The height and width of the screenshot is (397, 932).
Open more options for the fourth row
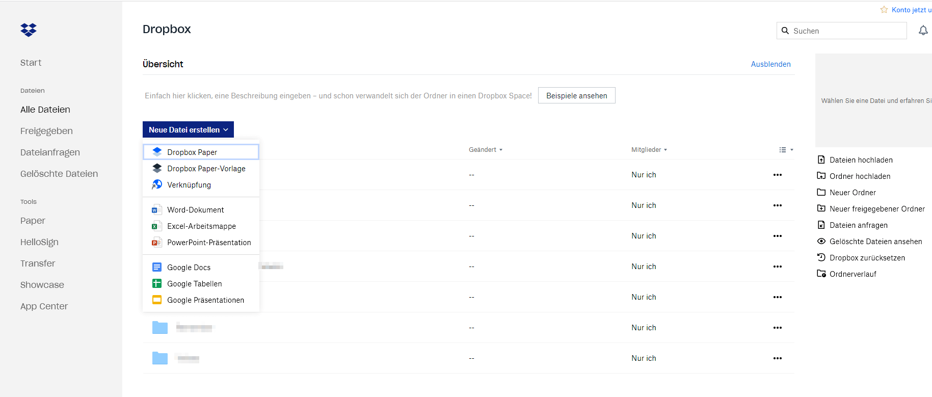(777, 267)
